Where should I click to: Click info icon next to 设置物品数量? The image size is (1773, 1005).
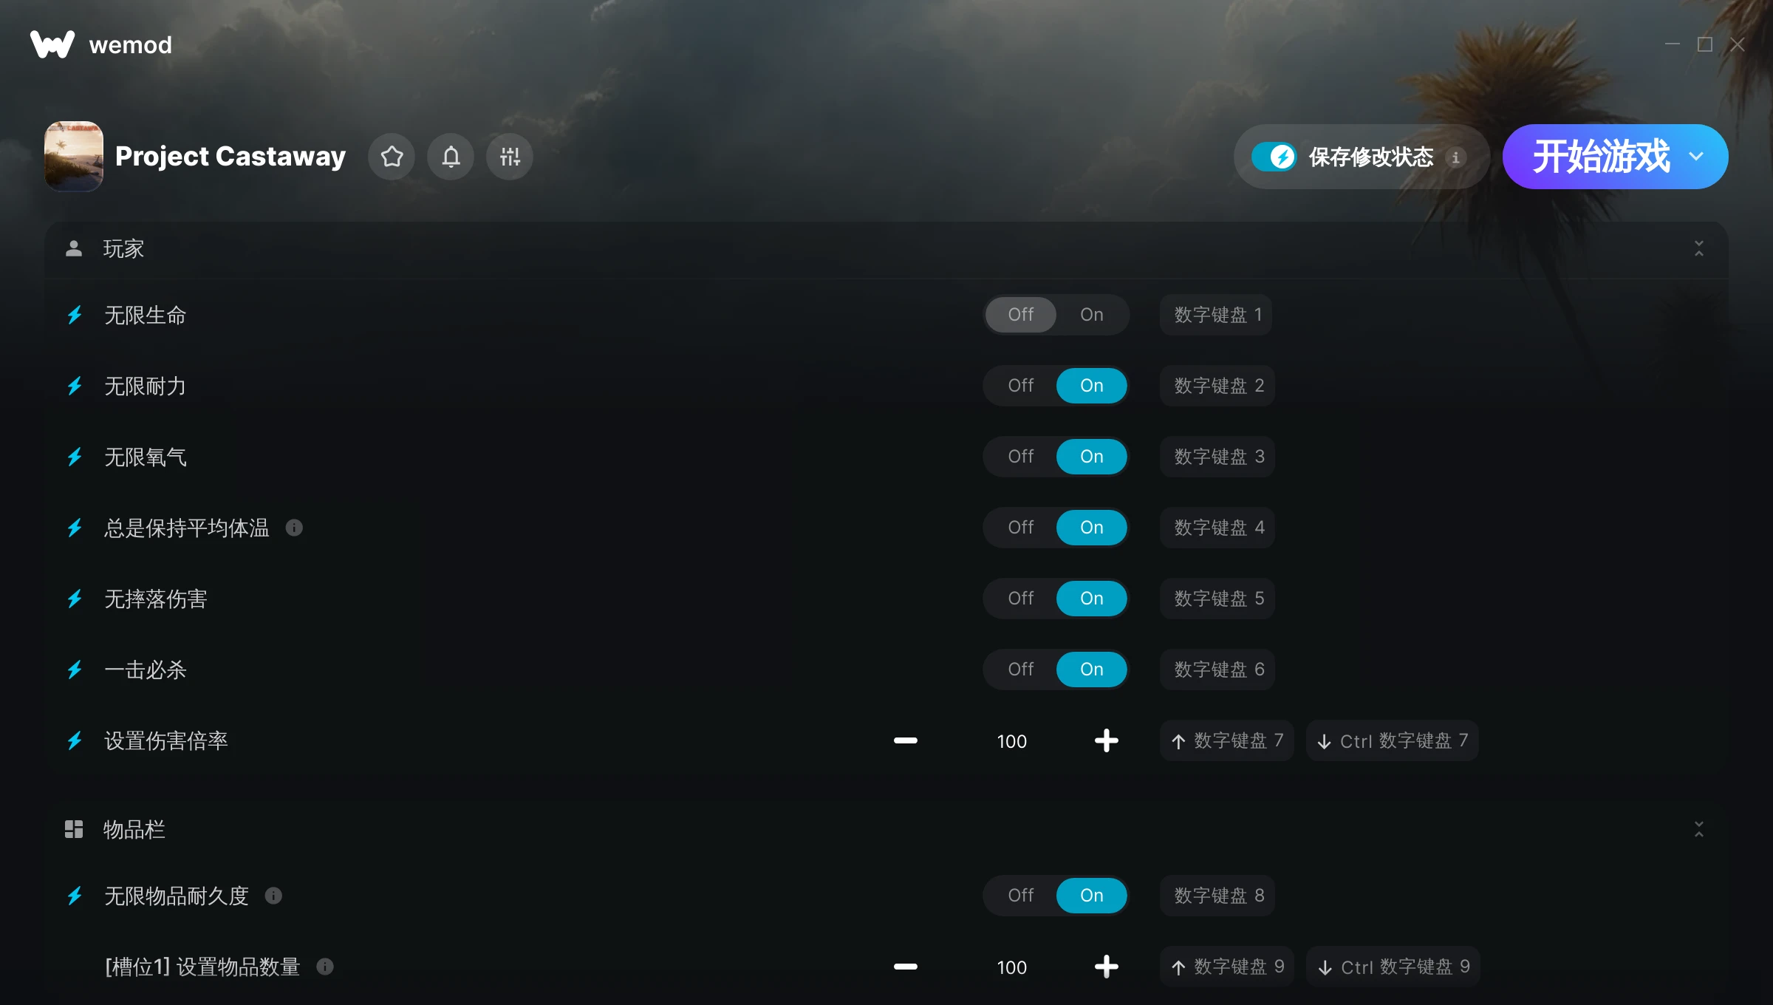325,967
